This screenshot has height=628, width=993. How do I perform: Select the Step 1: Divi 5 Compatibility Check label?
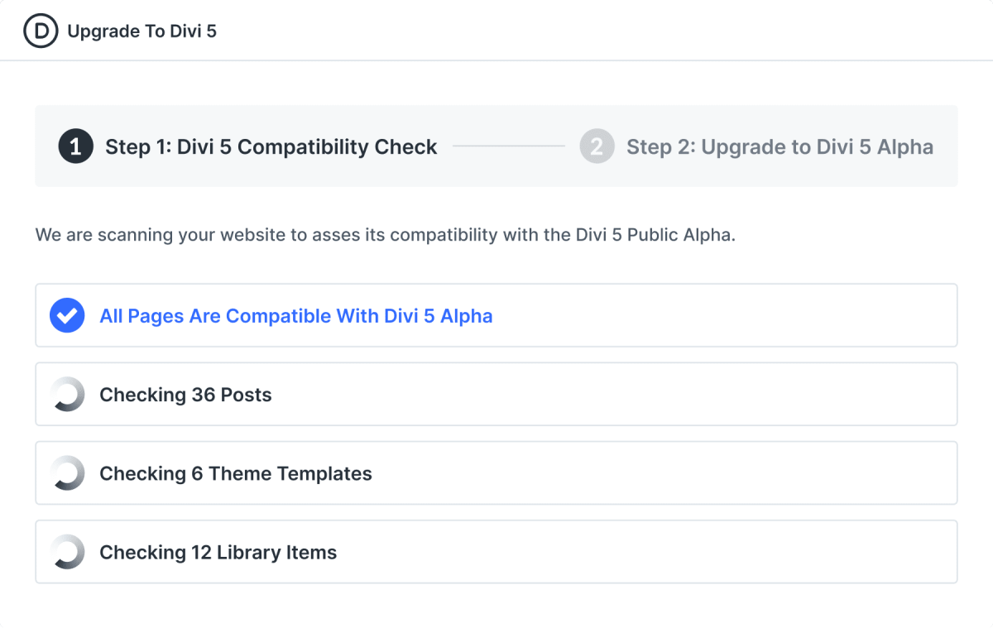(271, 146)
